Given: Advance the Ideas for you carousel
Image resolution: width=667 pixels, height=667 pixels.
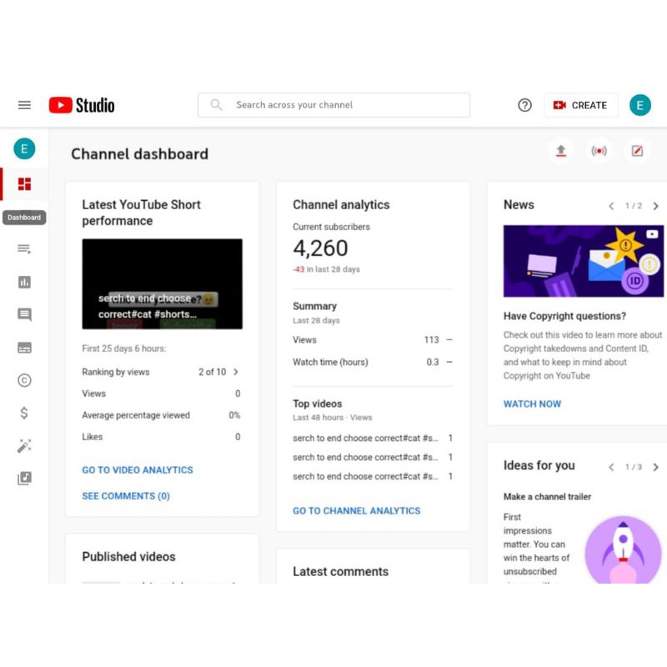Looking at the screenshot, I should [x=656, y=467].
